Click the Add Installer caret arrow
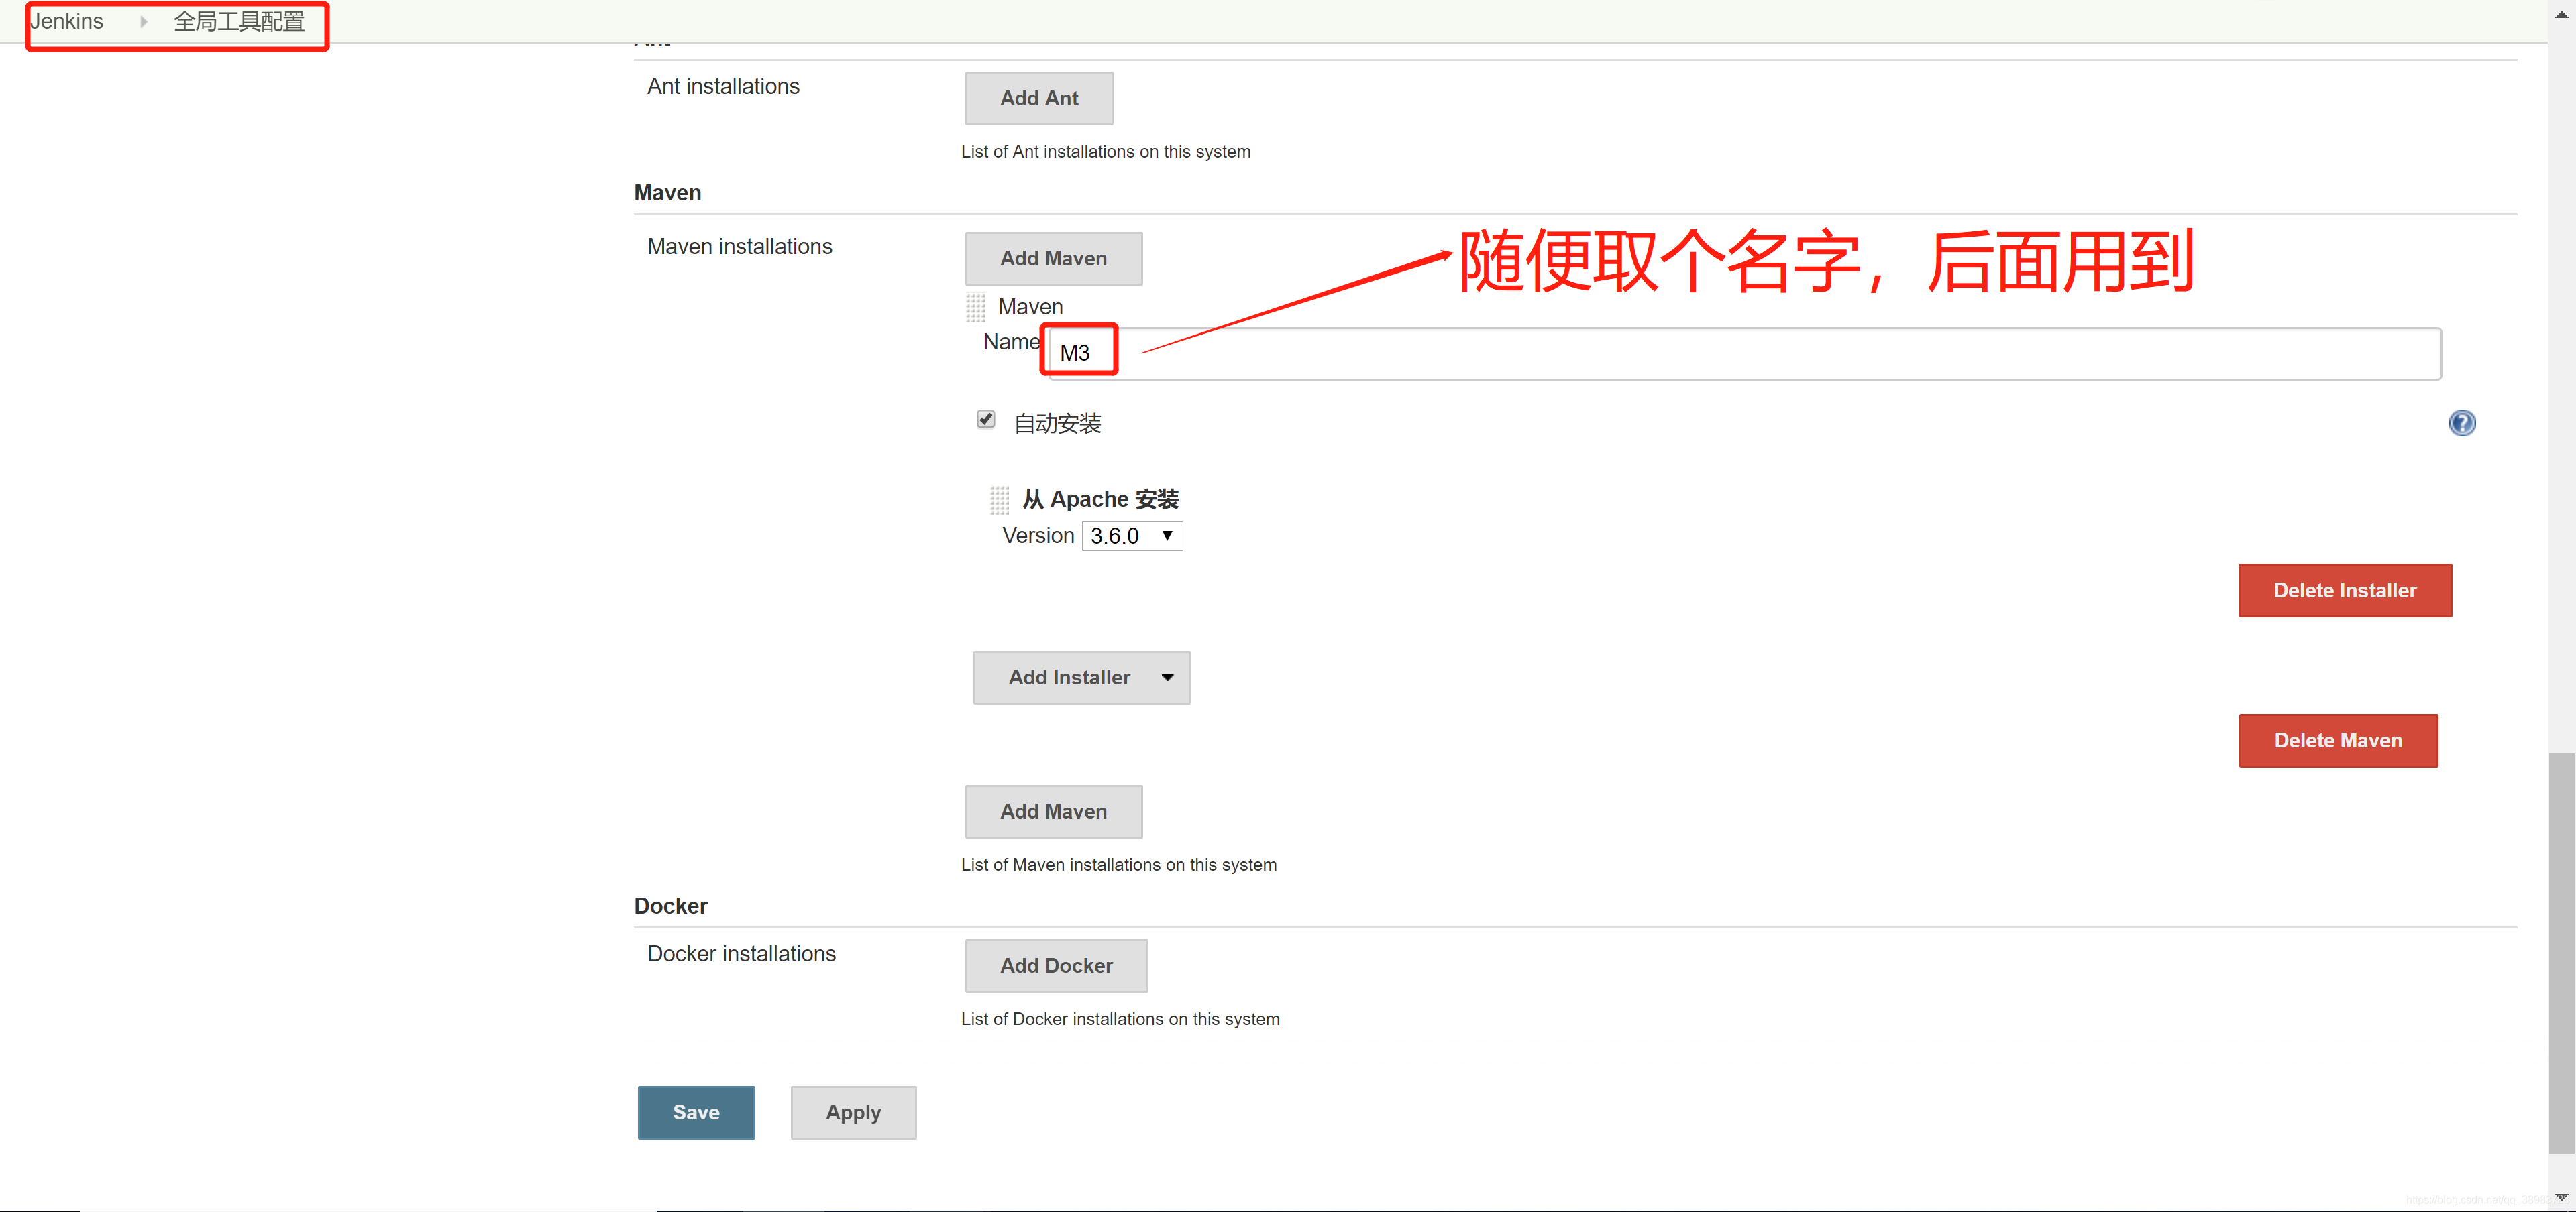The width and height of the screenshot is (2576, 1212). (1167, 678)
